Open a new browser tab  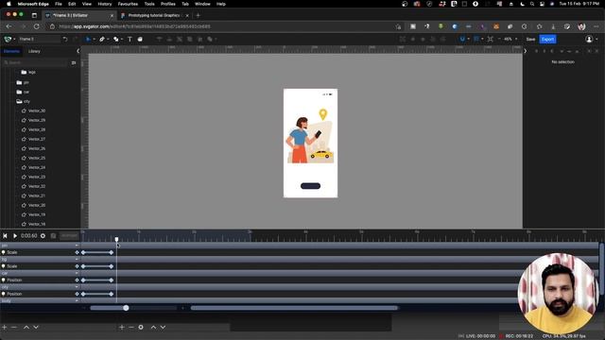click(x=198, y=15)
